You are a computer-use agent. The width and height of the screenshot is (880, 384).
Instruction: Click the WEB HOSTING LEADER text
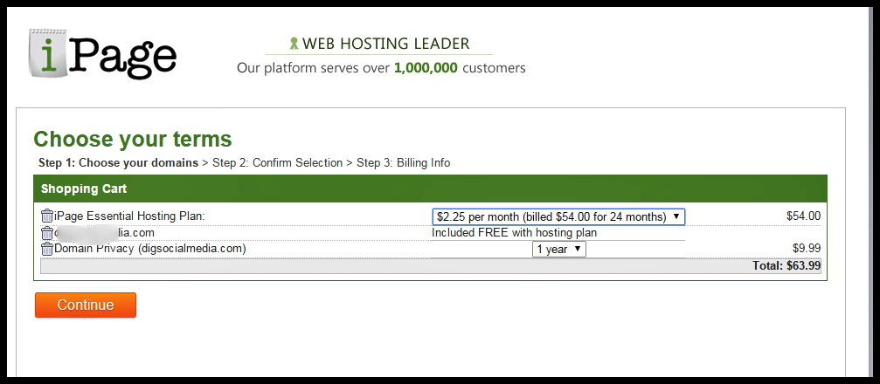386,43
